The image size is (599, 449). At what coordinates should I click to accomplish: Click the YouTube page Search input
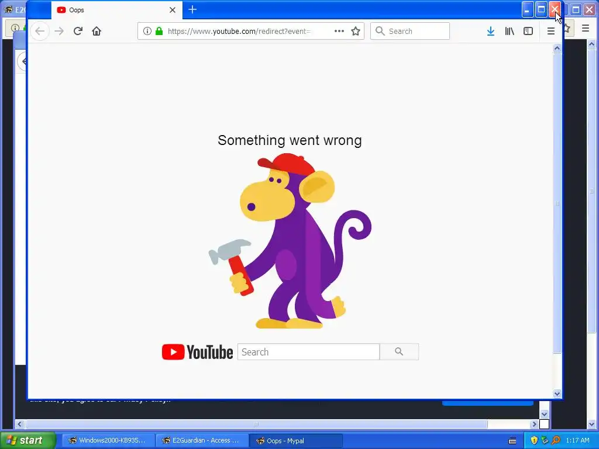pos(308,351)
